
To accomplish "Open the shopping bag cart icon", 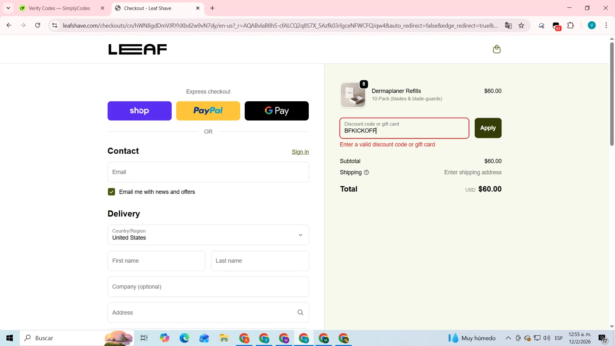I will coord(497,49).
